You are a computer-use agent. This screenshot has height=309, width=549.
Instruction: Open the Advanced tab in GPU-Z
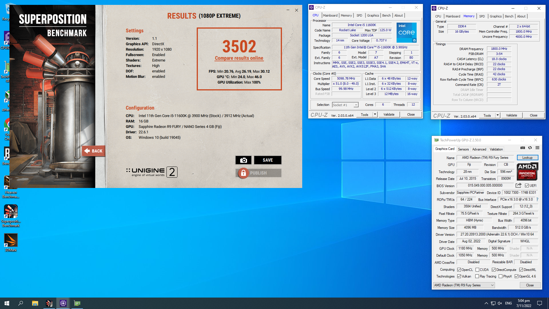pos(479,149)
